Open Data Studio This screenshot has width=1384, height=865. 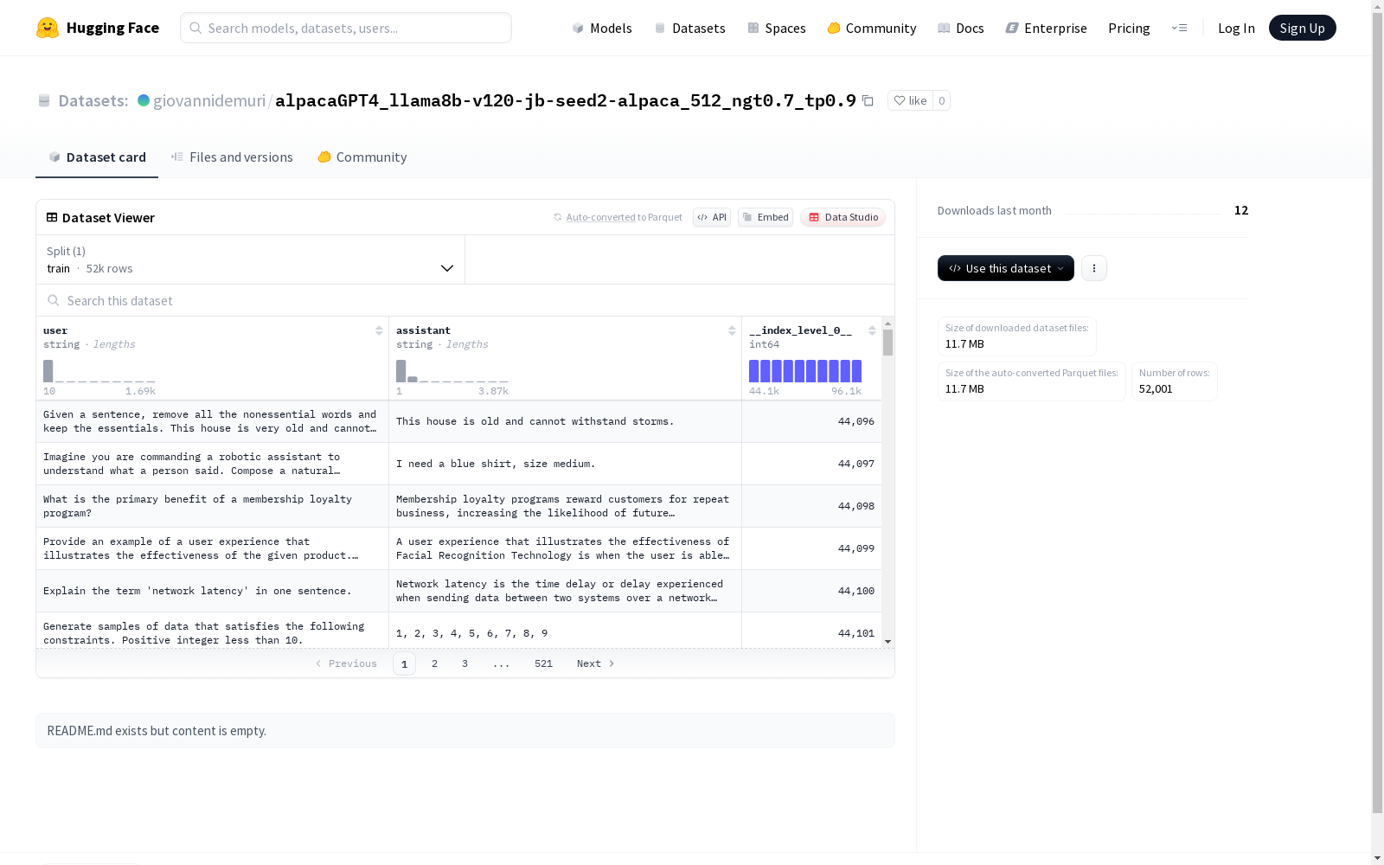[843, 217]
